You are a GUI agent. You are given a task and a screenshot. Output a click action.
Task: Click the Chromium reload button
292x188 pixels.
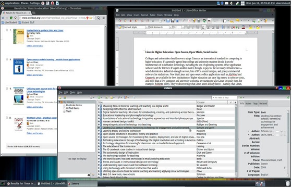pyautogui.click(x=11, y=18)
